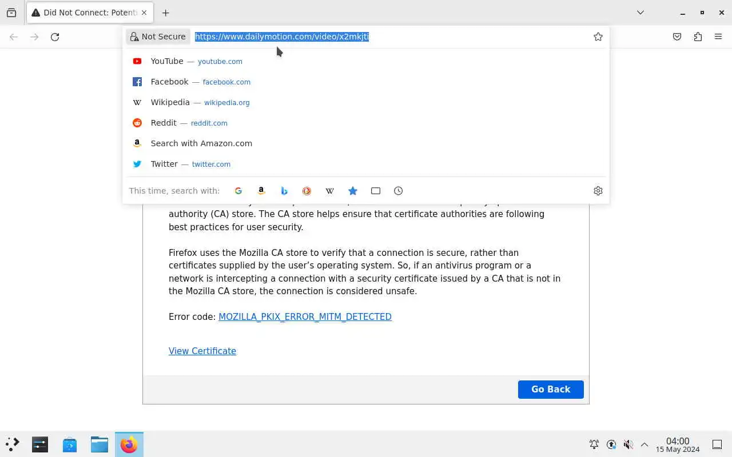Search this time with DuckDuckGo icon
Viewport: 732px width, 457px height.
click(307, 191)
